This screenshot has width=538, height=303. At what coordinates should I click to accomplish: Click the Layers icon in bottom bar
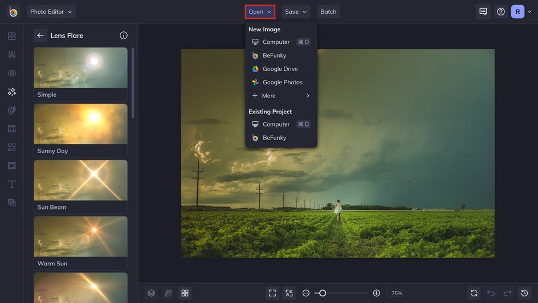pyautogui.click(x=152, y=293)
